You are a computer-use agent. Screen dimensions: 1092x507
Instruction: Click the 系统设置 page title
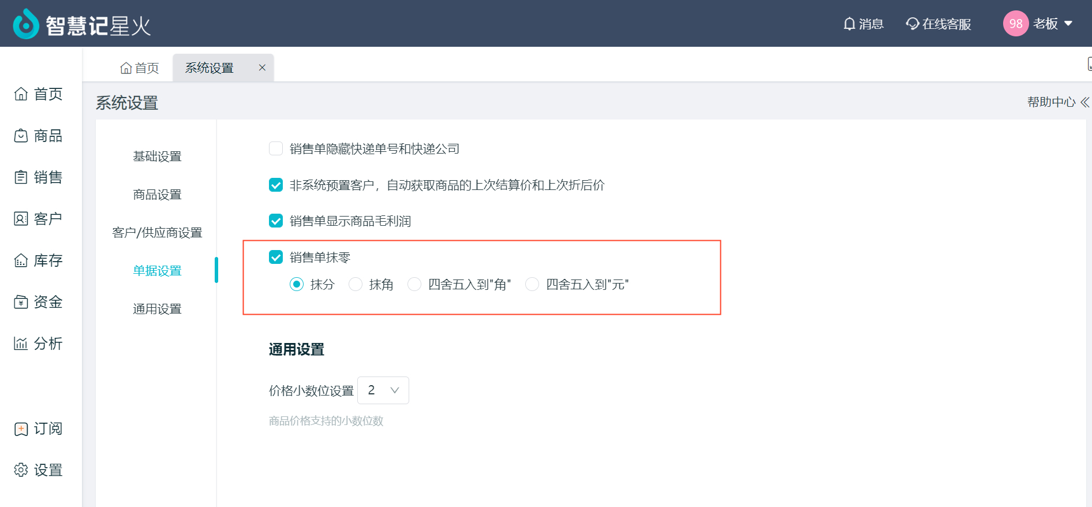[127, 103]
